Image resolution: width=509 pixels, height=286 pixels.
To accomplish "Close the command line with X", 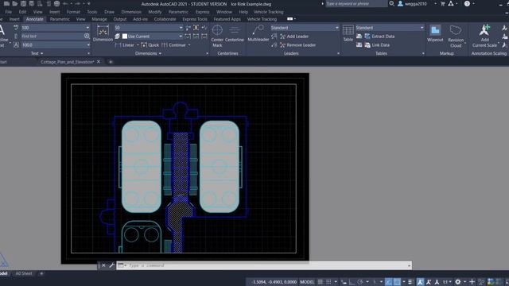I will pyautogui.click(x=103, y=265).
